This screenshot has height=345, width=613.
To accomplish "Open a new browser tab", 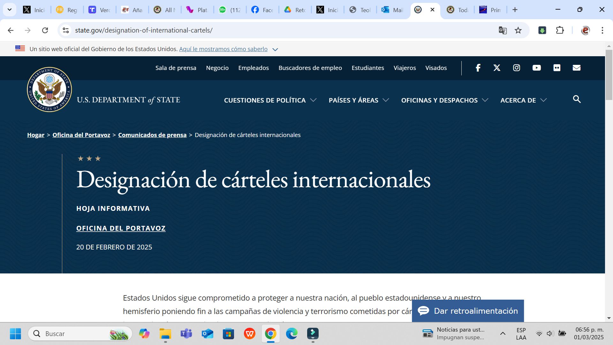I will 515,10.
